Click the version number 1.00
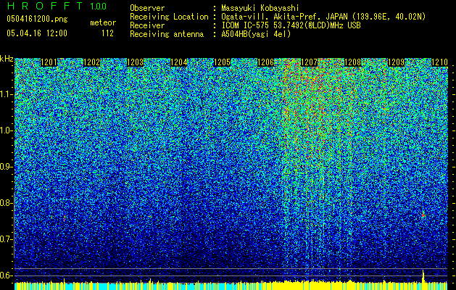Viewport: 456px width, 290px height. 99,7
